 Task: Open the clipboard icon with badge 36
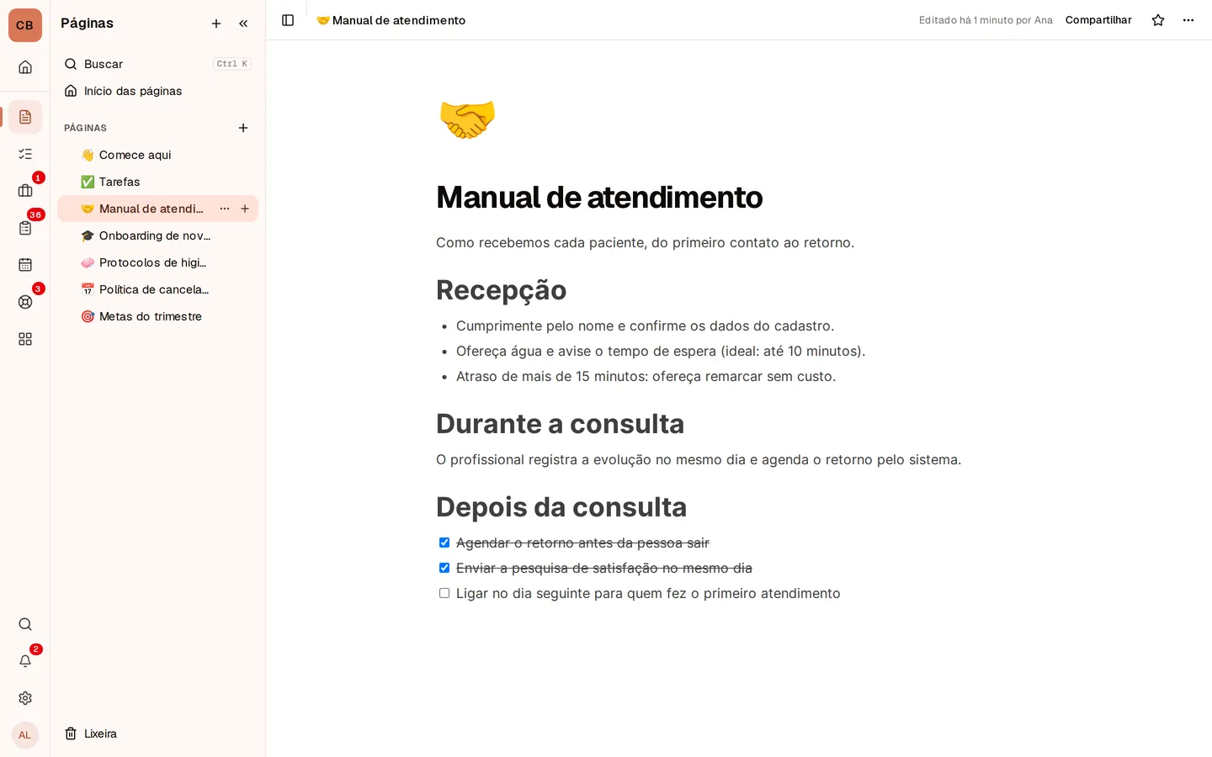25,228
